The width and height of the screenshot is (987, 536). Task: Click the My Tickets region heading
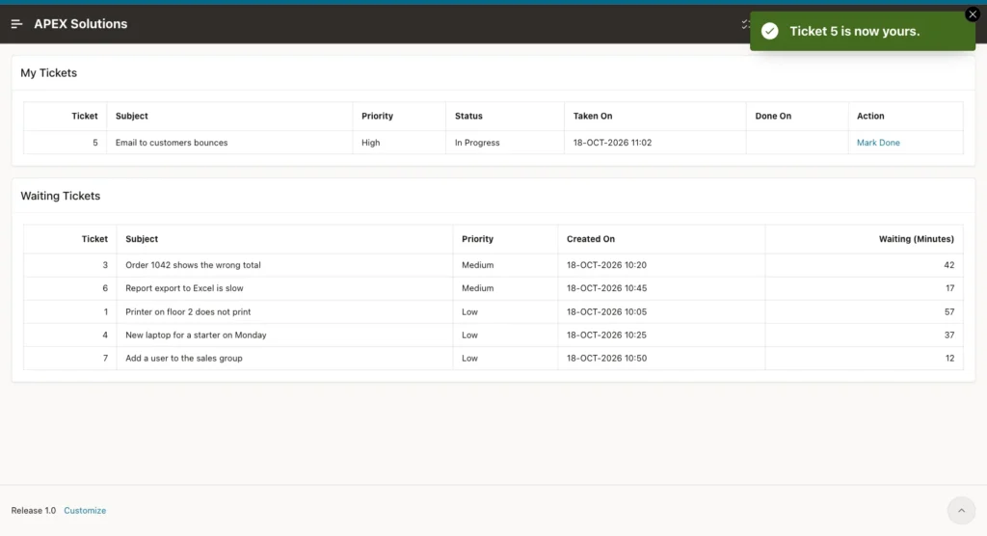tap(48, 73)
